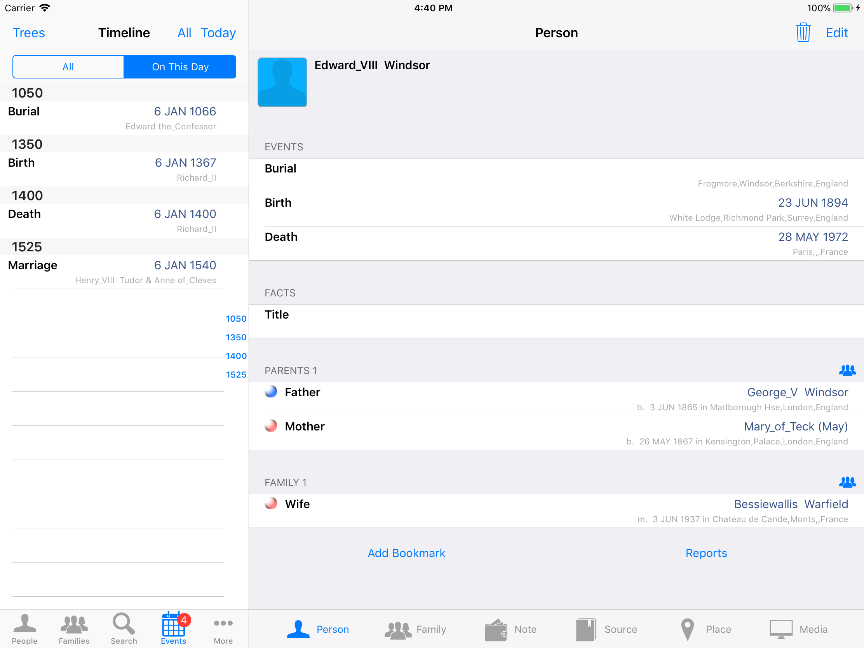Jump to 1400 in index sidebar
Screen dimensions: 864x648
click(x=236, y=356)
